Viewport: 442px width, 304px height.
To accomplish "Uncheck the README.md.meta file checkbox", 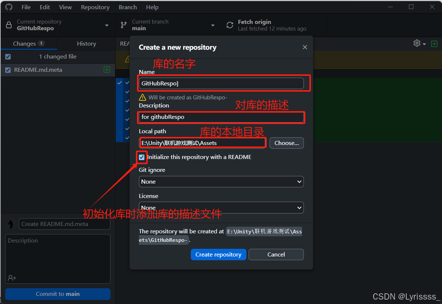I will point(8,70).
